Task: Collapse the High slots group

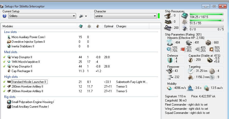Action: coord(11,77)
